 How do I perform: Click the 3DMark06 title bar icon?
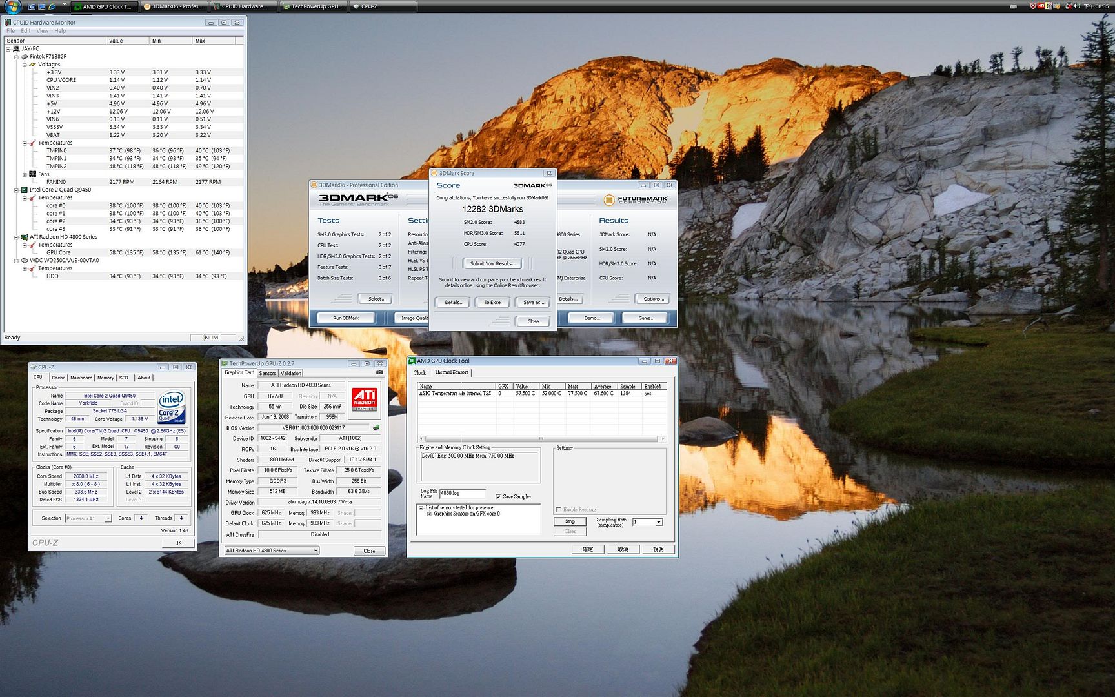coord(314,185)
